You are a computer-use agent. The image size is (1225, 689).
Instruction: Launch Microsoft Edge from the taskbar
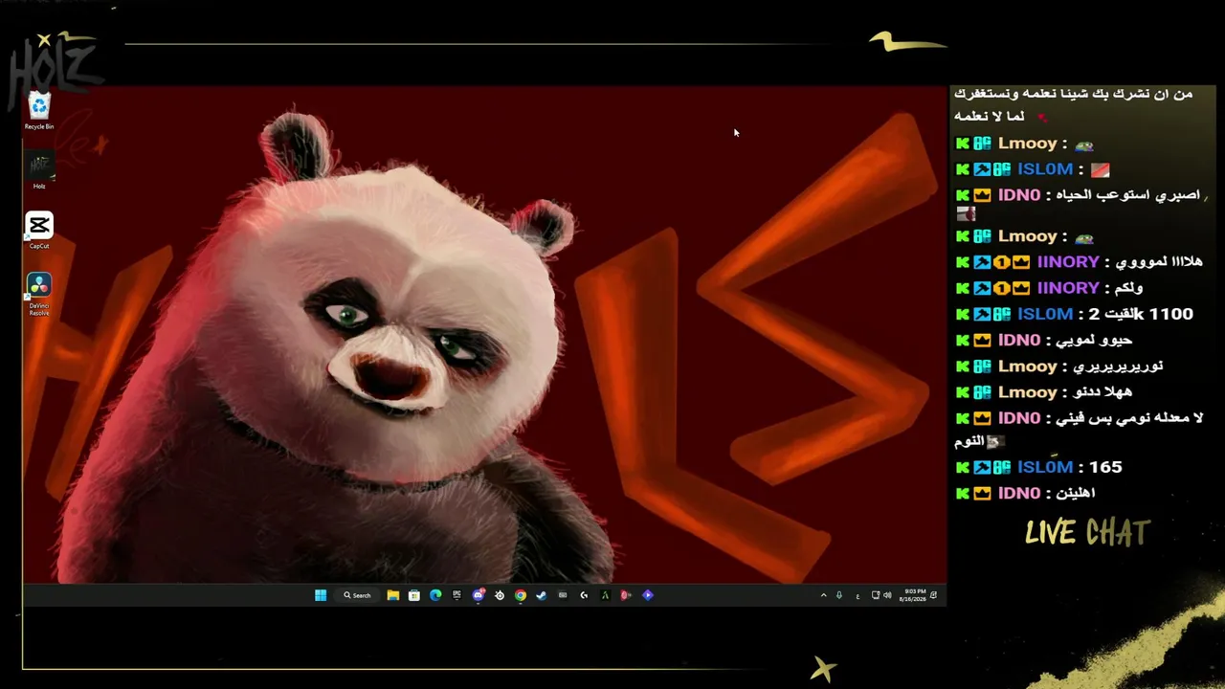435,595
